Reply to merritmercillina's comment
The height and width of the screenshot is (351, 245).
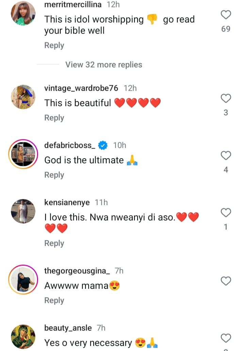coord(54,45)
